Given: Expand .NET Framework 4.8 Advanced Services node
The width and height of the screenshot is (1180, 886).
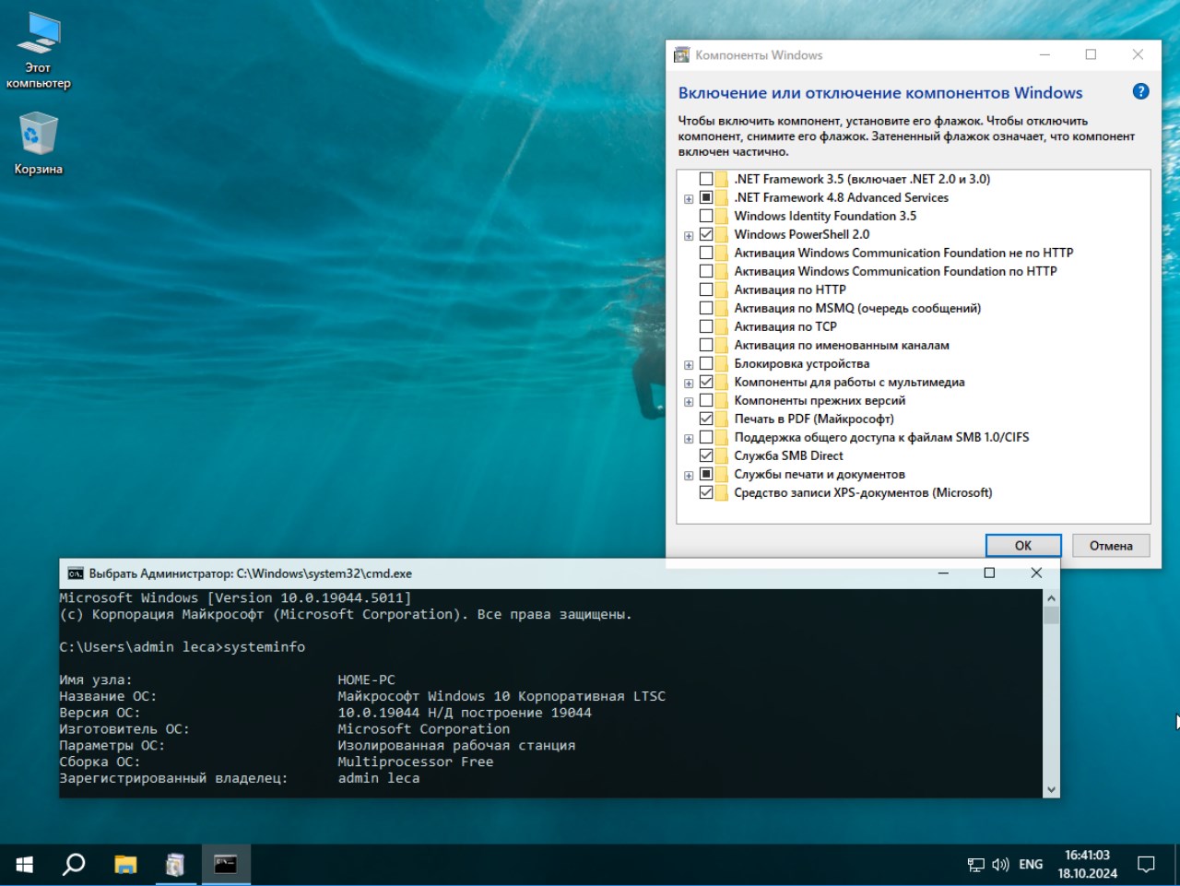Looking at the screenshot, I should (689, 199).
